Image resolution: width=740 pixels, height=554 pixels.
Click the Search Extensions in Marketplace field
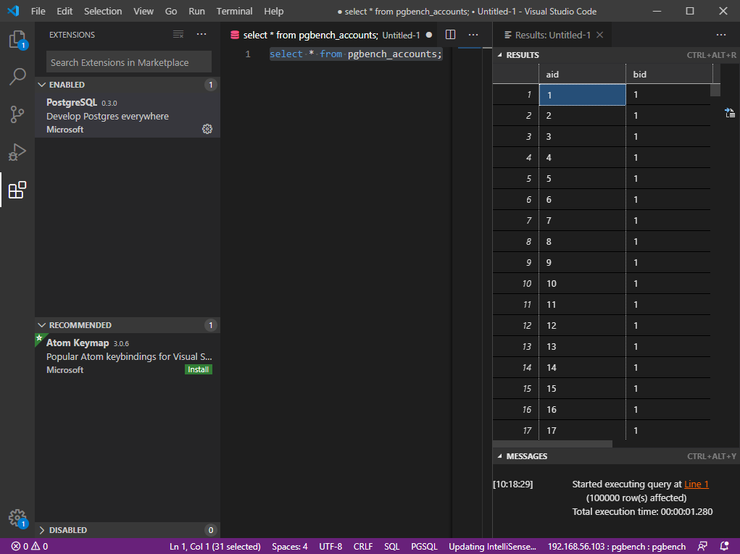[128, 62]
